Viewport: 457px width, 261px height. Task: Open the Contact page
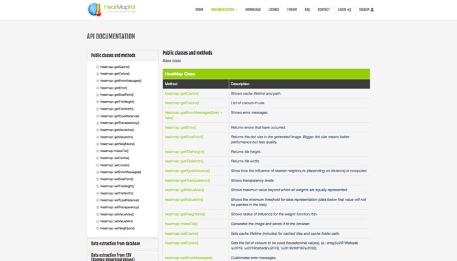coord(323,10)
